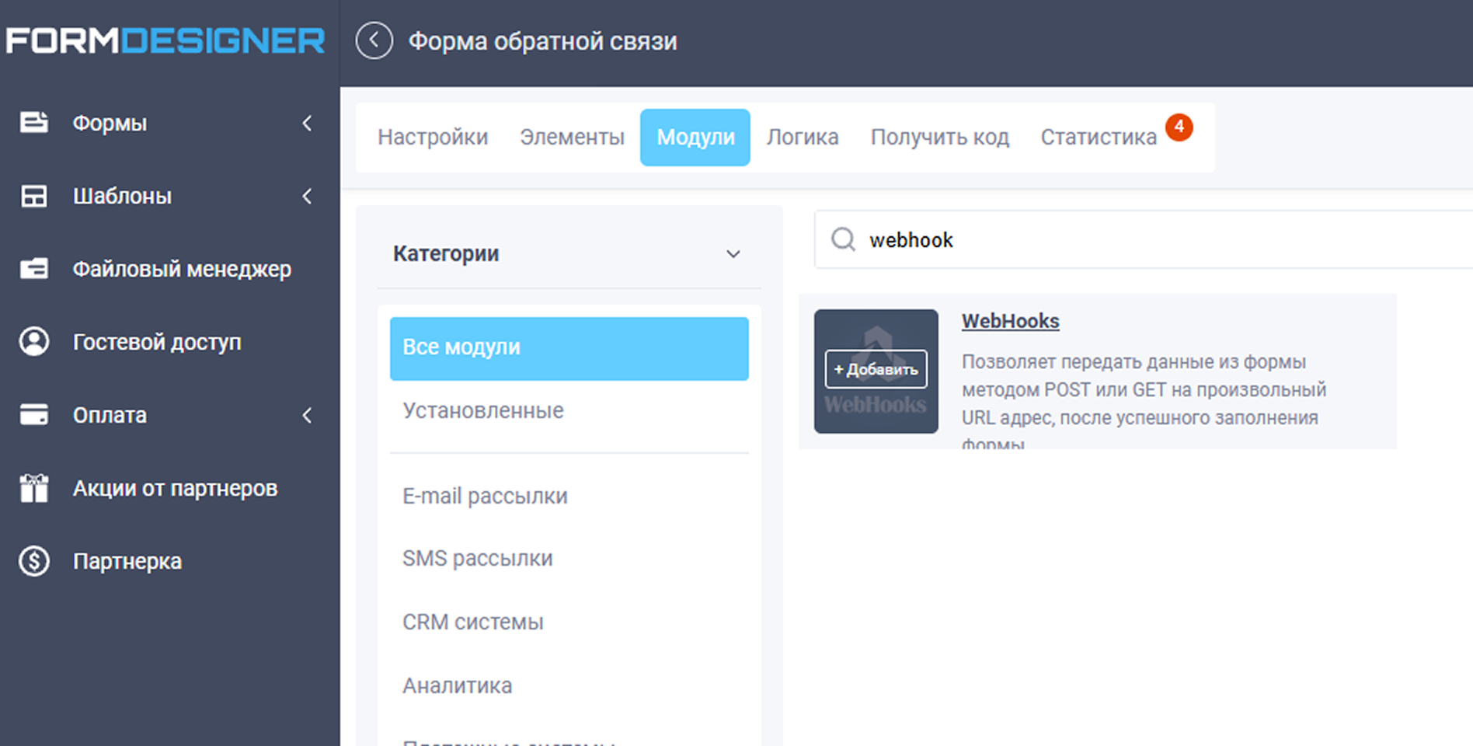
Task: Open the Шаблоны section icon
Action: pyautogui.click(x=33, y=196)
